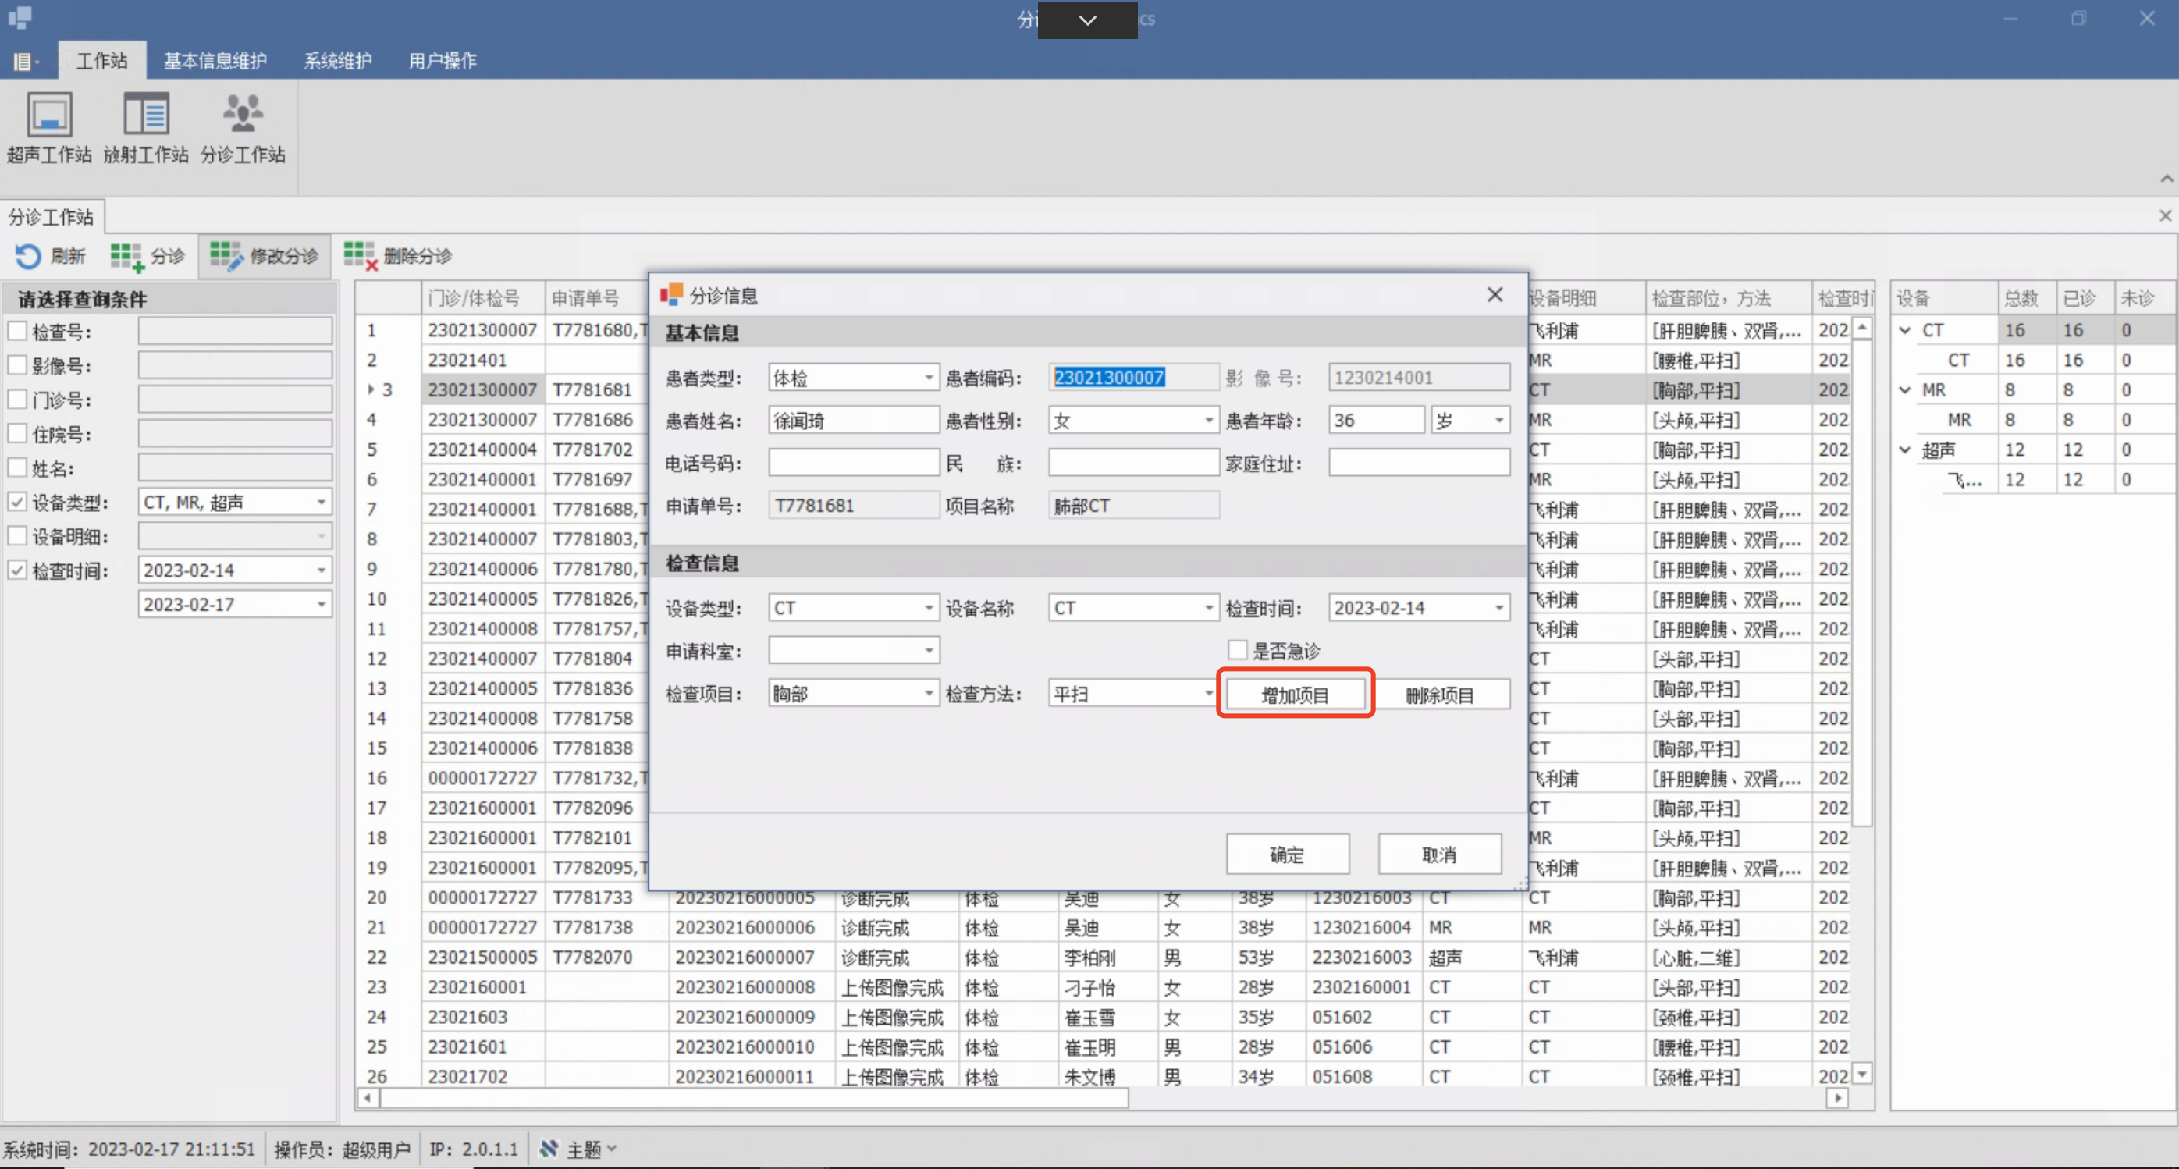Click the 删除分诊 delete triage icon
Viewport: 2179px width, 1169px height.
(360, 255)
